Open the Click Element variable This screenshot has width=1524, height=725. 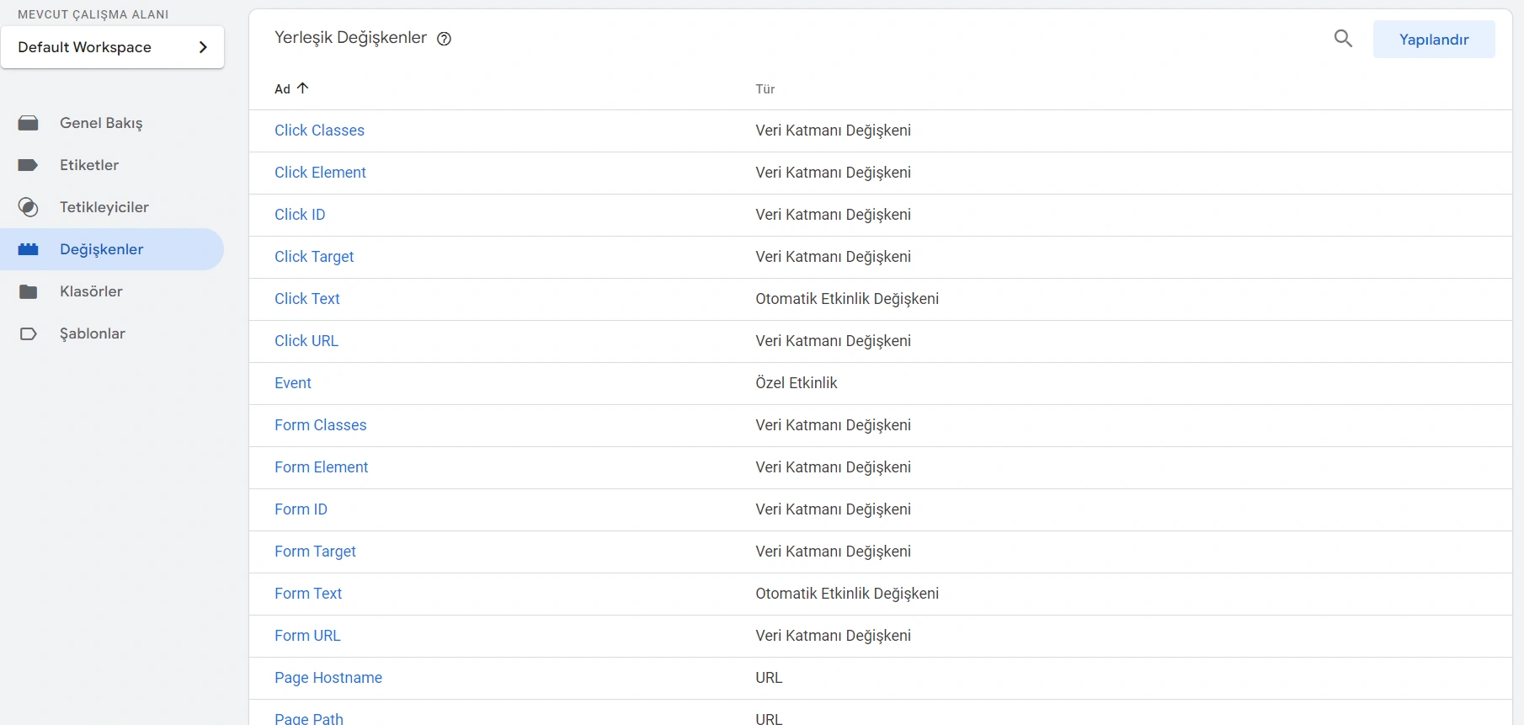[320, 173]
